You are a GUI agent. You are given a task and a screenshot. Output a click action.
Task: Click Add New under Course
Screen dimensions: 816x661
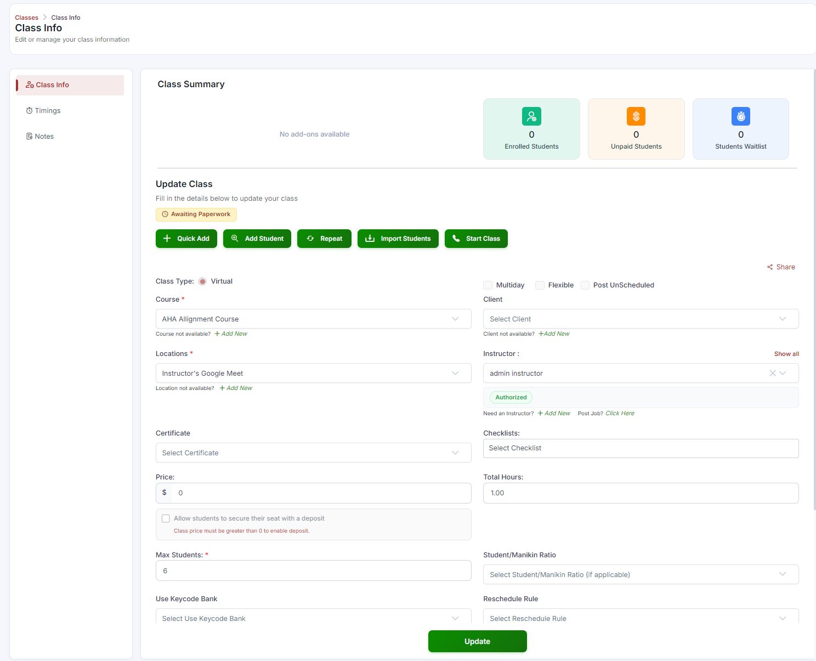pos(231,334)
